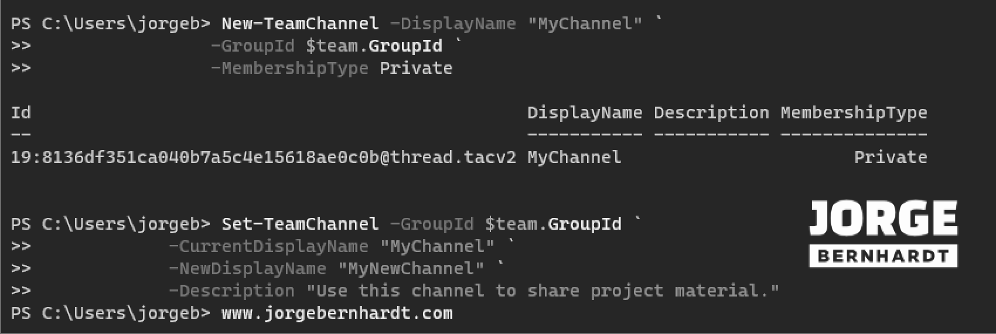The width and height of the screenshot is (996, 334).
Task: Click MyChannel in the output table row
Action: (574, 157)
